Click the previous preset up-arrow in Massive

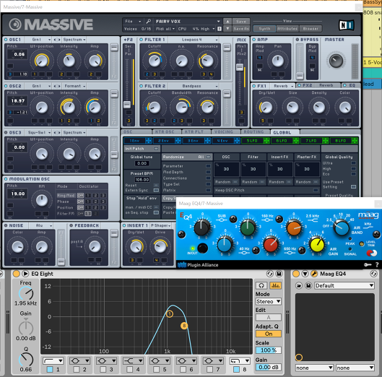coord(227,22)
